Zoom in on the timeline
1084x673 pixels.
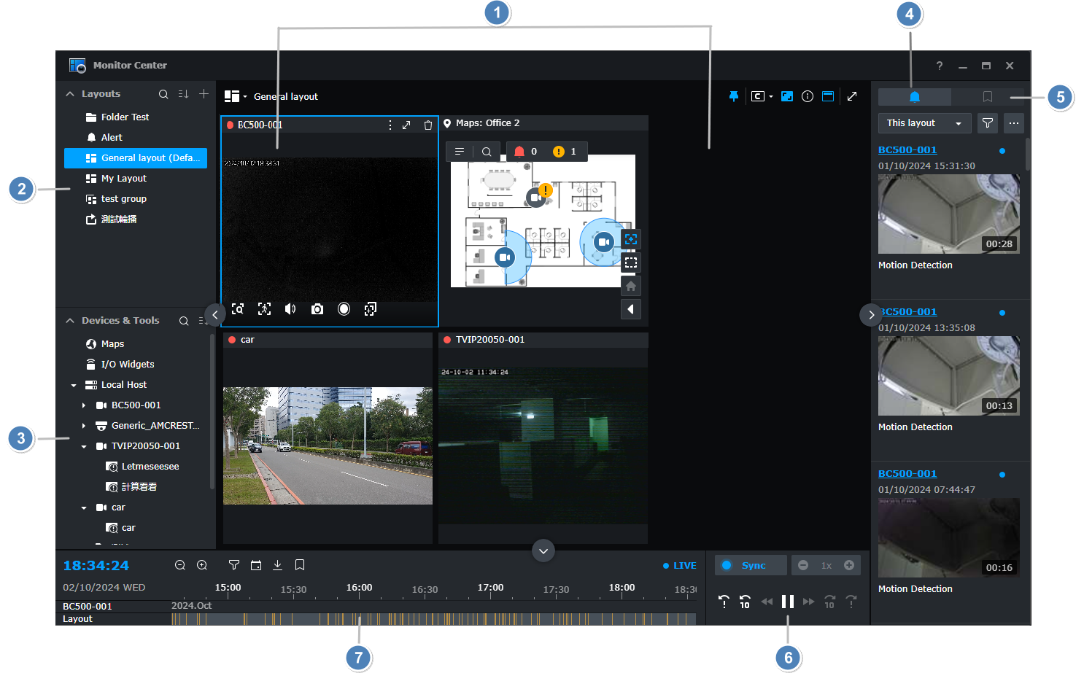pos(202,565)
